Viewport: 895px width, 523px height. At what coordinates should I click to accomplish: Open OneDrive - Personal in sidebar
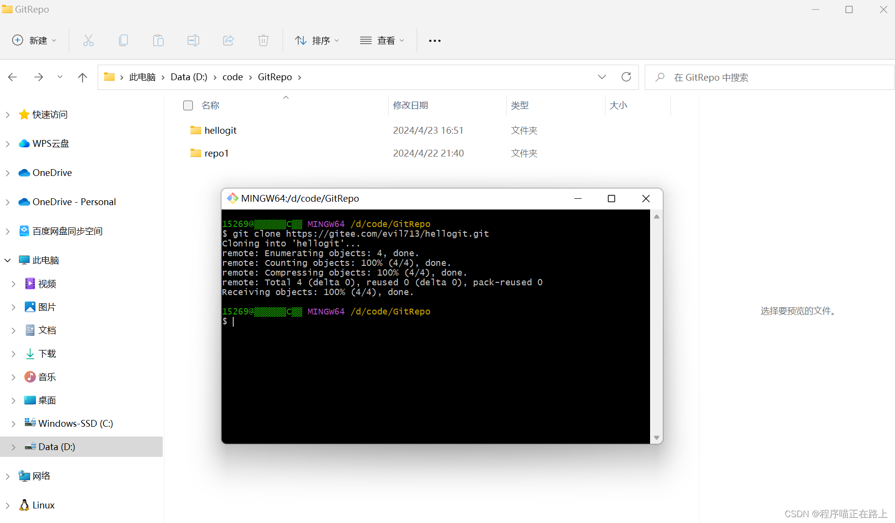[x=67, y=202]
